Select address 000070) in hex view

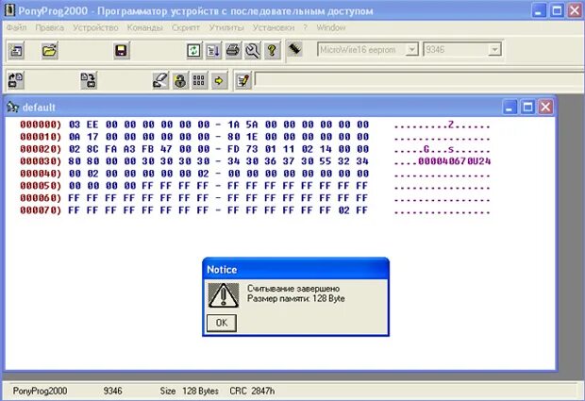[x=41, y=210]
